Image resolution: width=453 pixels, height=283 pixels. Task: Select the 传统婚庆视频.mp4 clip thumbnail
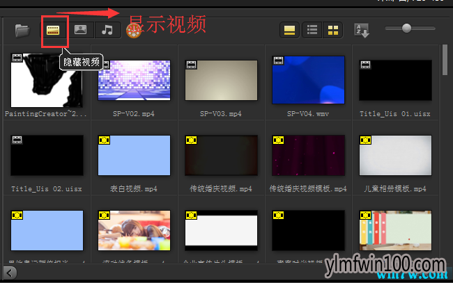[222, 155]
